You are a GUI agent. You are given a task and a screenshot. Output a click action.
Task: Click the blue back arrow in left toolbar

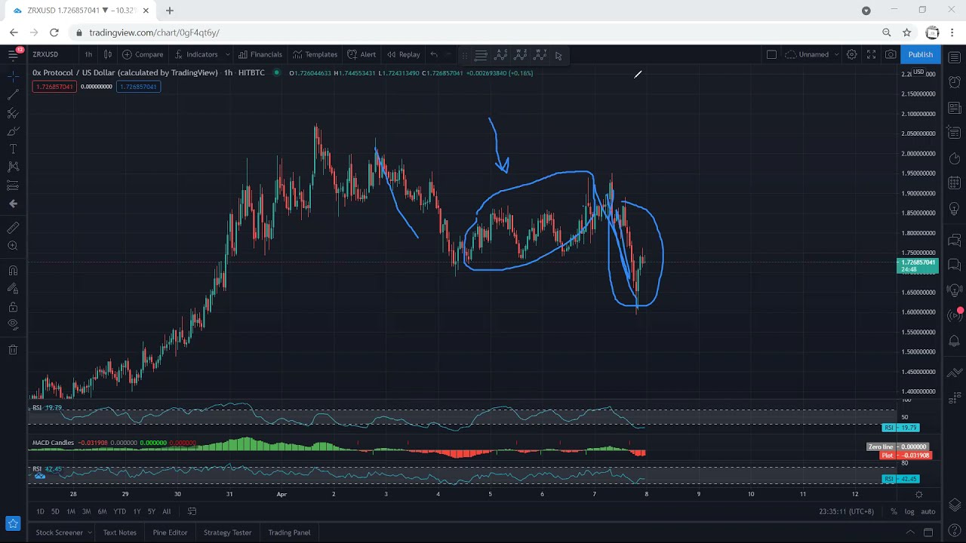[x=13, y=204]
